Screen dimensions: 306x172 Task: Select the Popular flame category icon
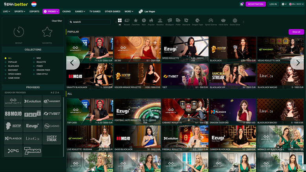[151, 22]
